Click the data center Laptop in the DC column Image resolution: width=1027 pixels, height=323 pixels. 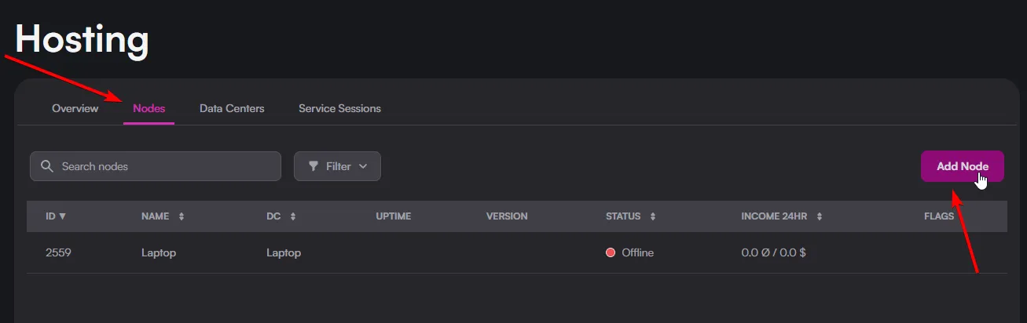[284, 253]
